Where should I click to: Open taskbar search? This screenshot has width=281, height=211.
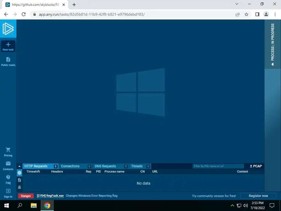20,206
